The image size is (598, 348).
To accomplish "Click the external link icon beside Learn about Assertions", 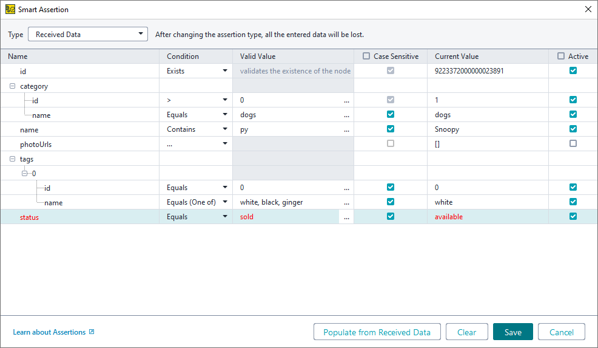I will (x=92, y=332).
